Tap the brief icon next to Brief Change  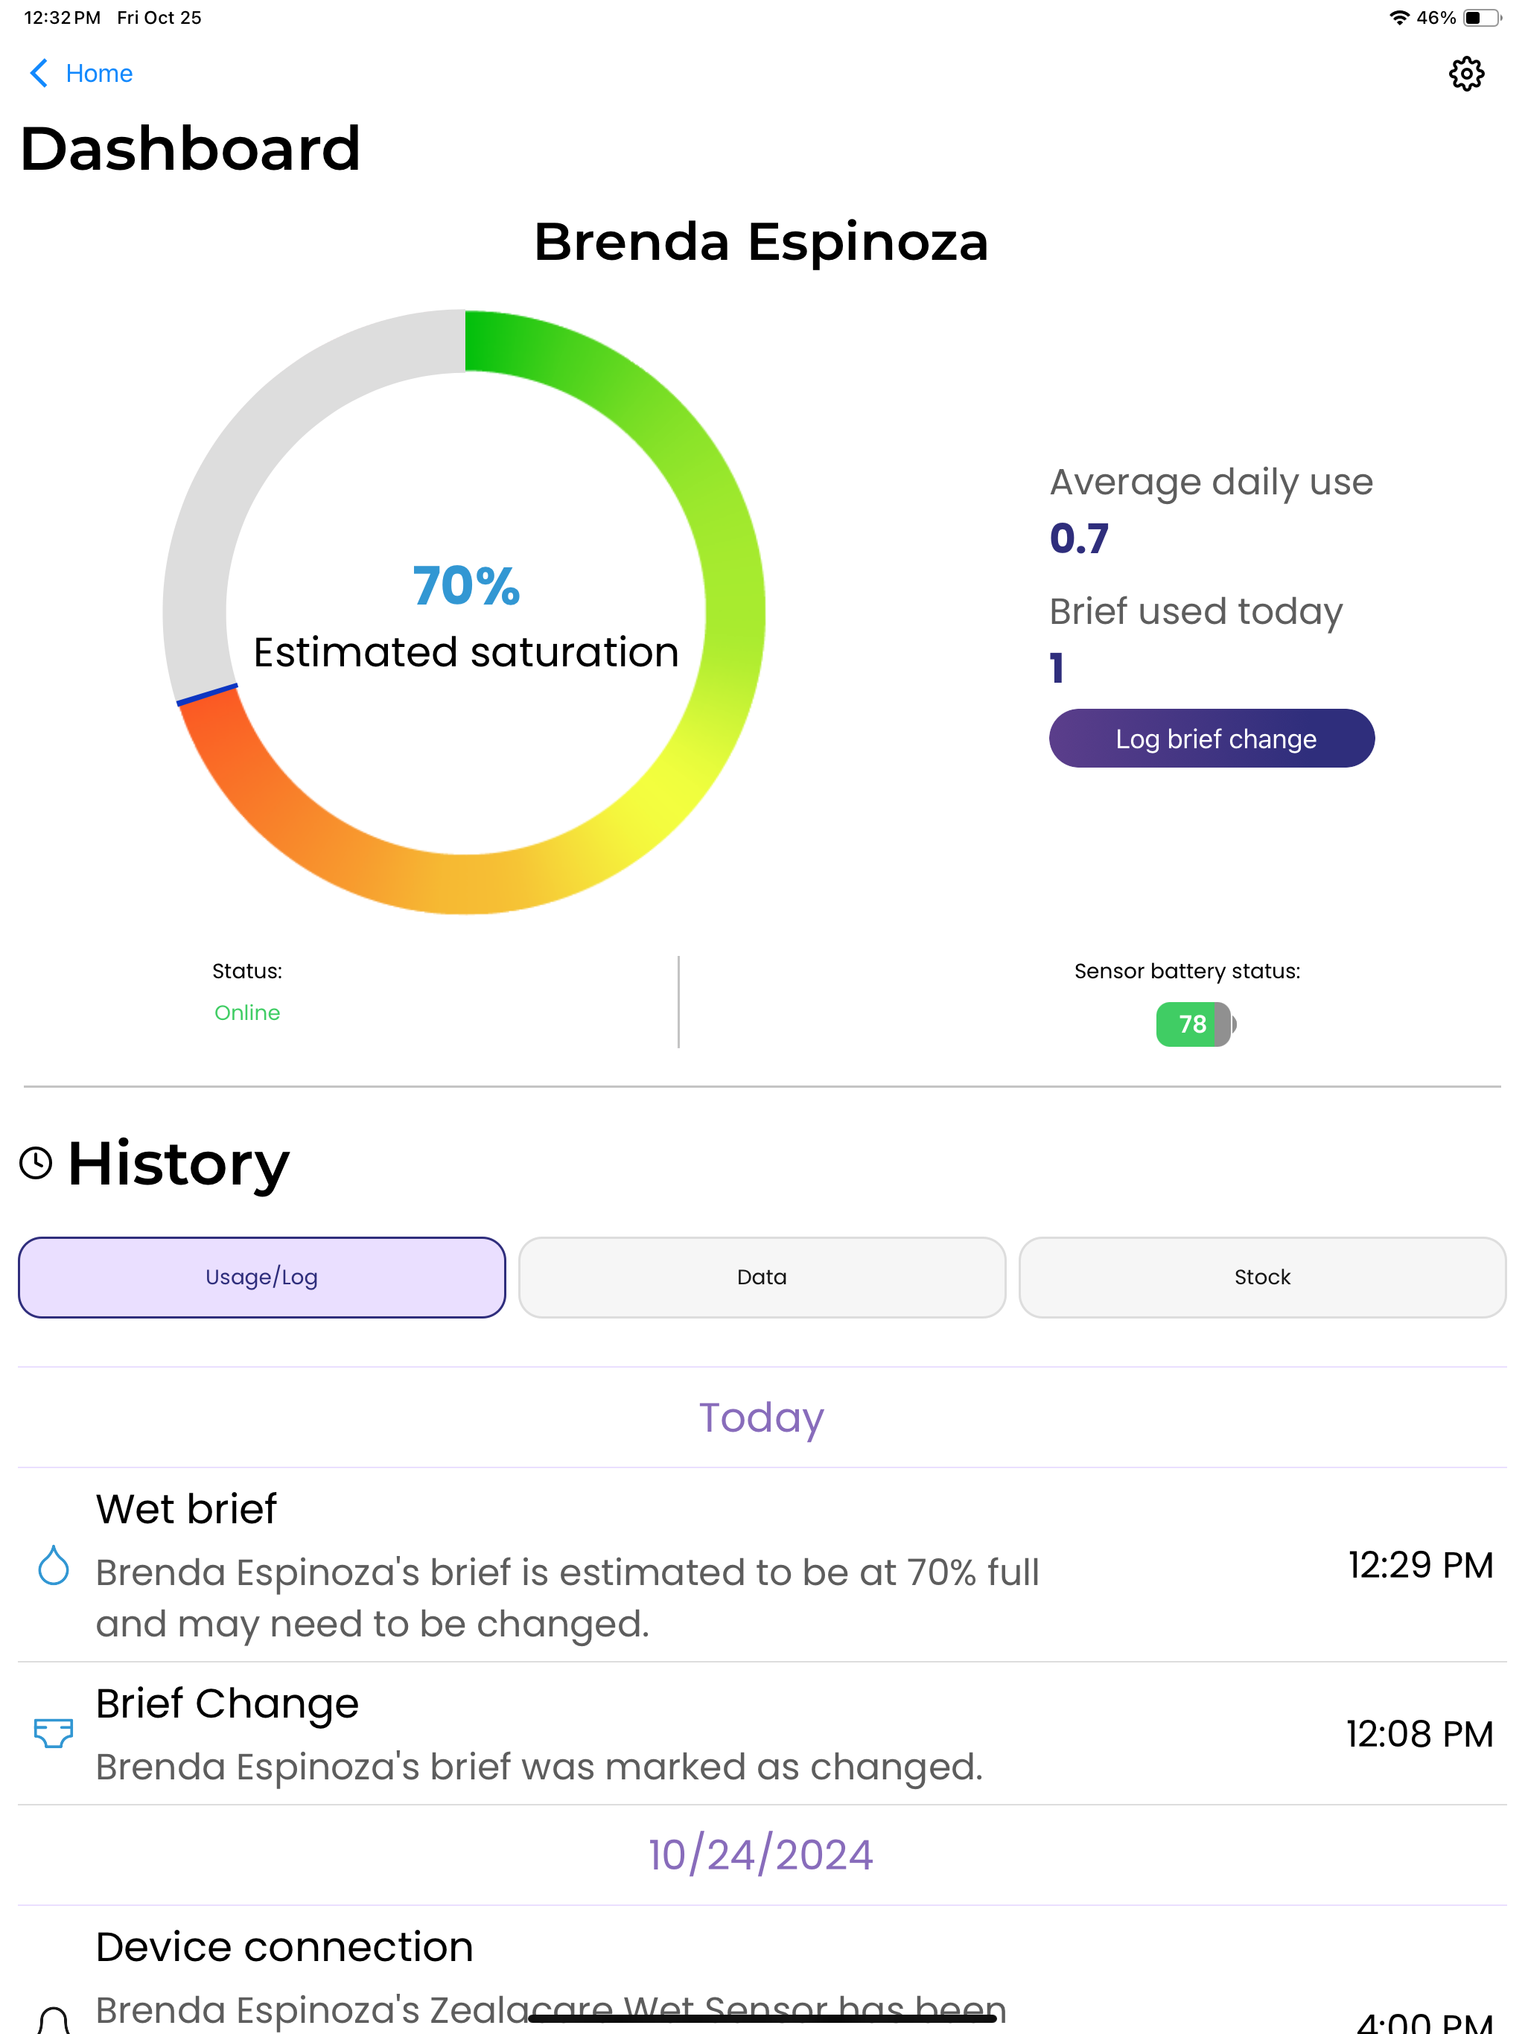click(x=54, y=1733)
